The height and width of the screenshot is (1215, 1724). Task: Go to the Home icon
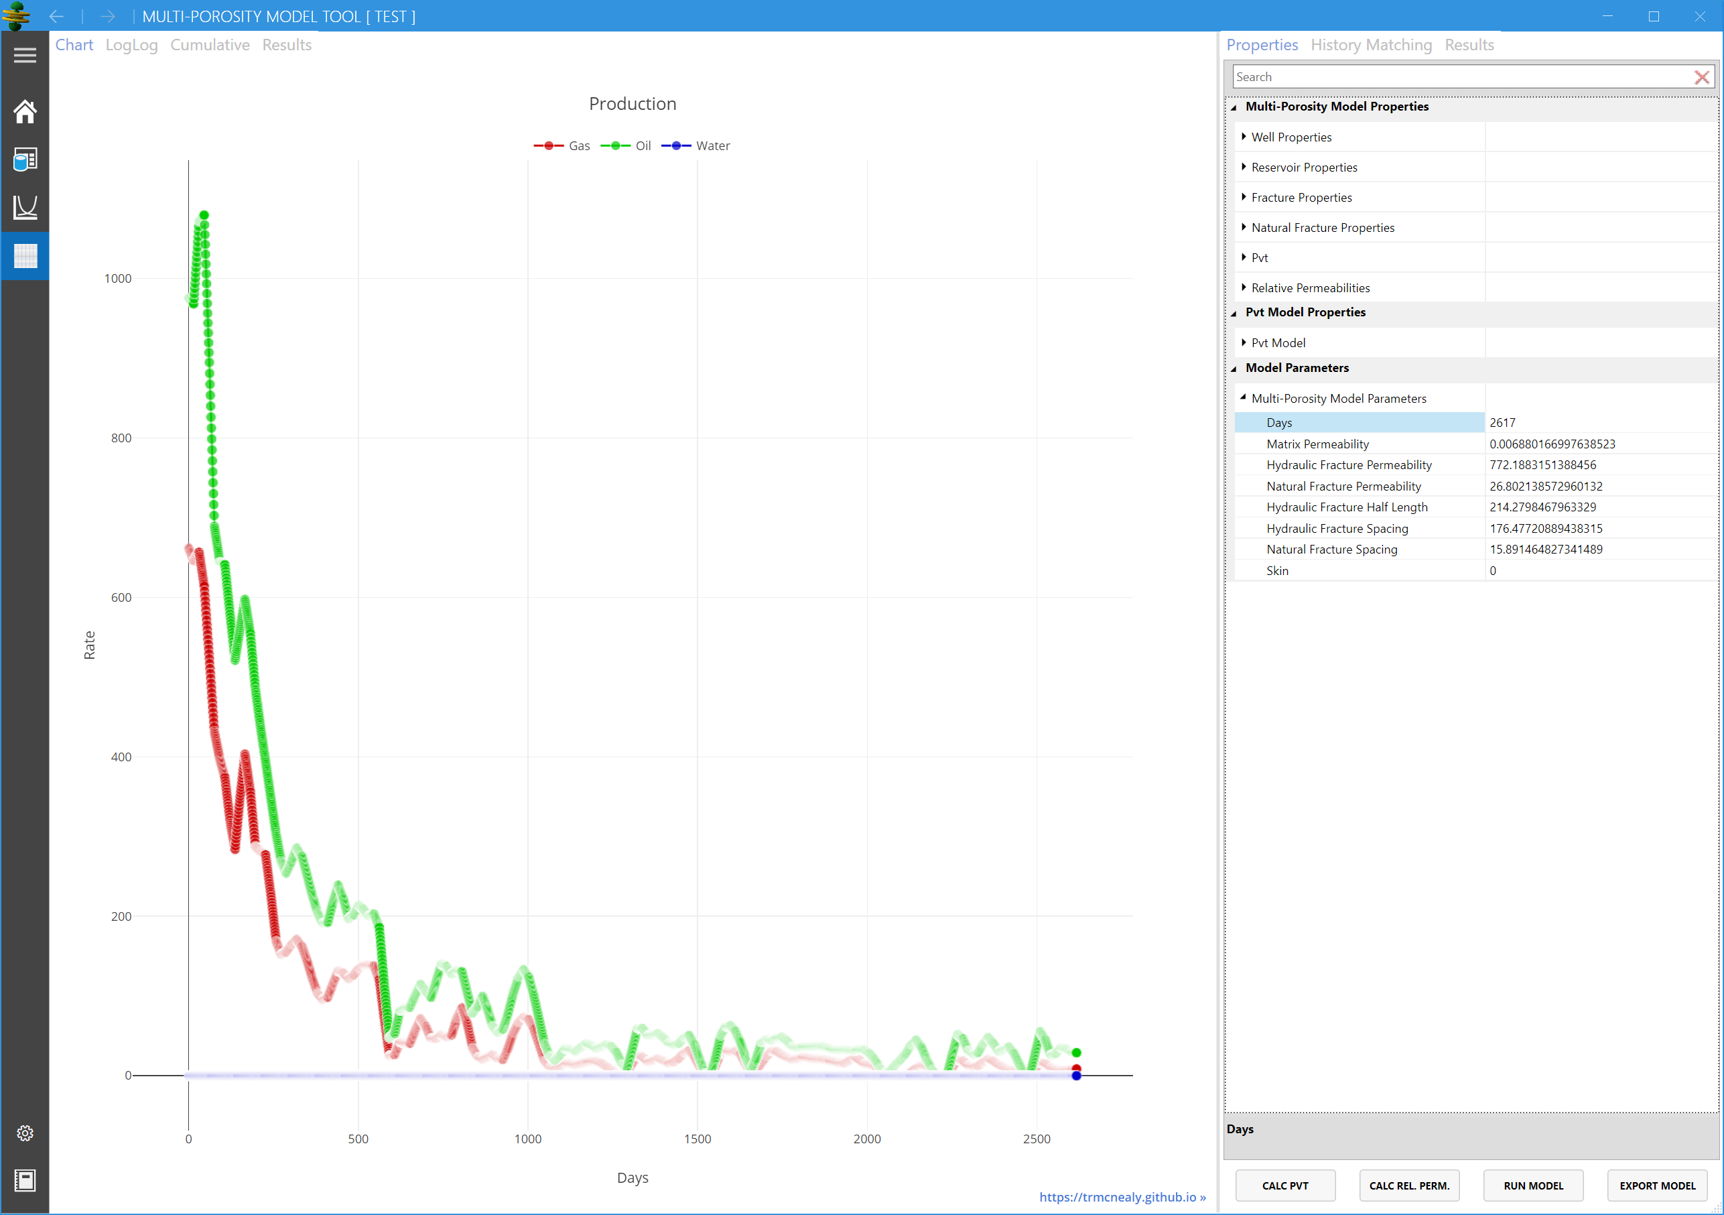pos(25,112)
